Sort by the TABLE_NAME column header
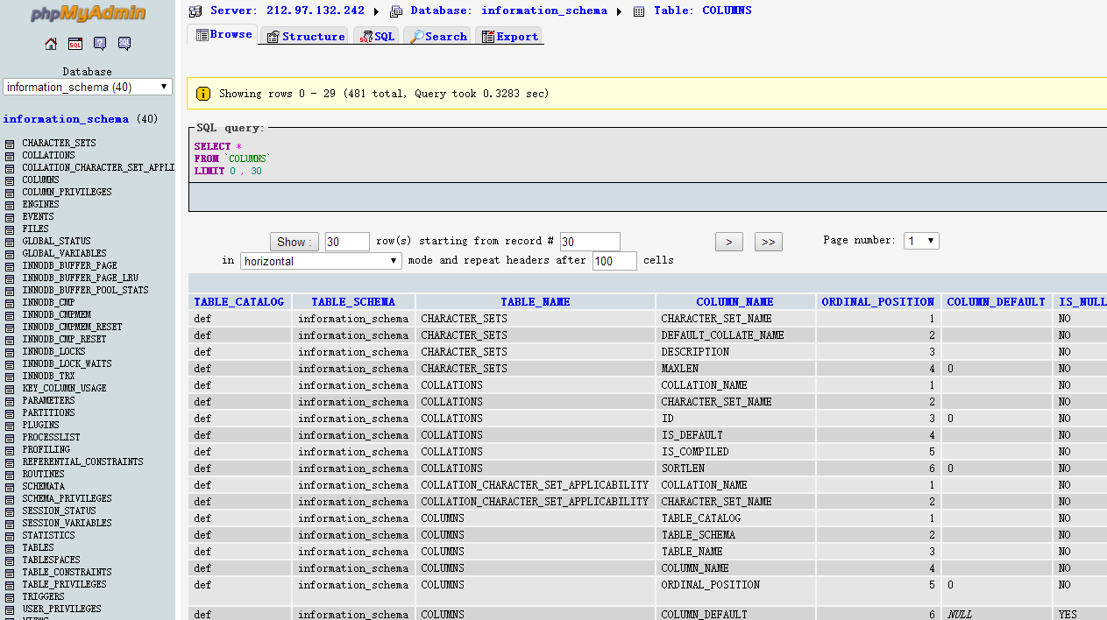The image size is (1107, 620). pyautogui.click(x=535, y=302)
